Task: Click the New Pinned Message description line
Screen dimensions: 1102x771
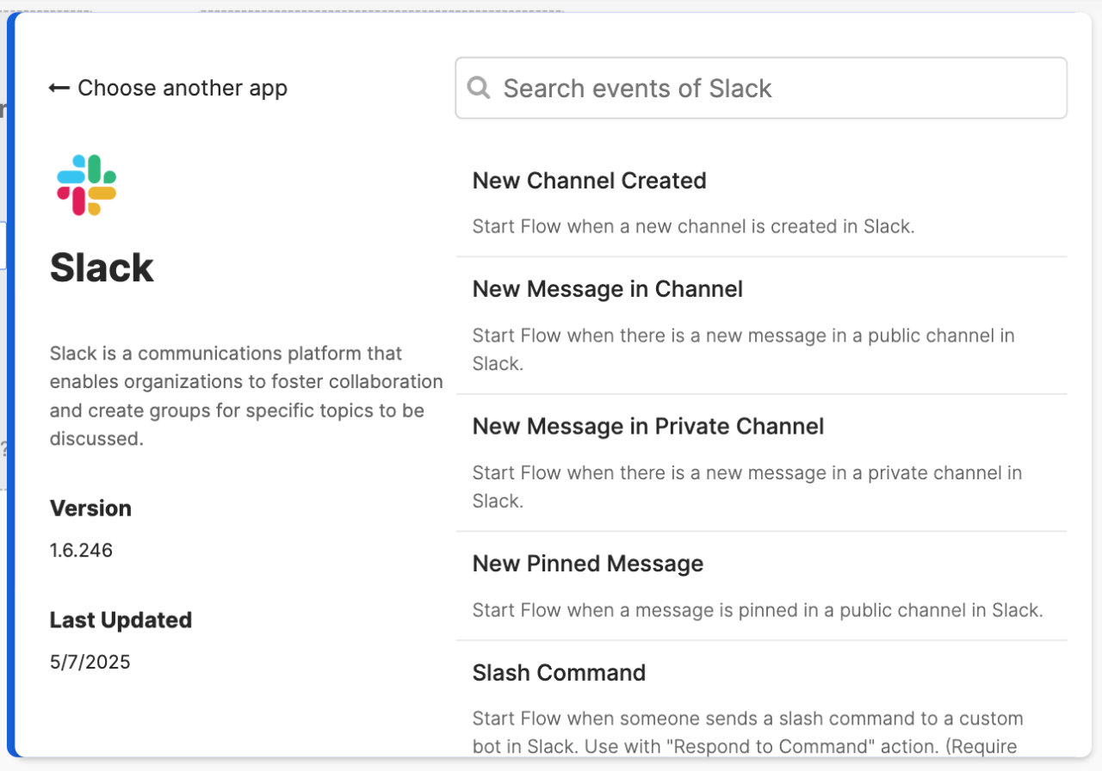Action: (x=757, y=610)
